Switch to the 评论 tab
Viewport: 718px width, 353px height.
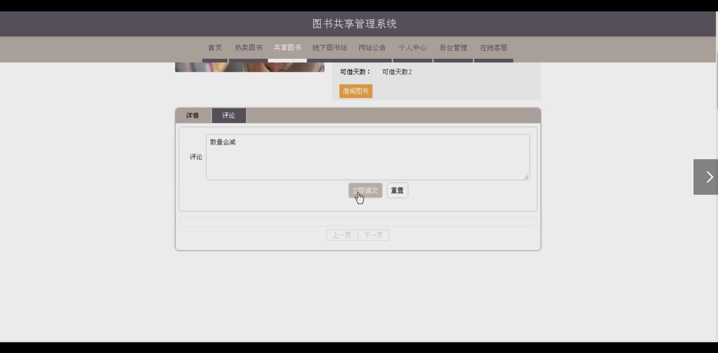[x=229, y=115]
